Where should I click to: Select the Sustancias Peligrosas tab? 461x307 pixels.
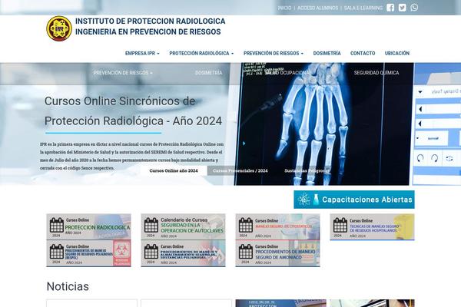click(307, 170)
